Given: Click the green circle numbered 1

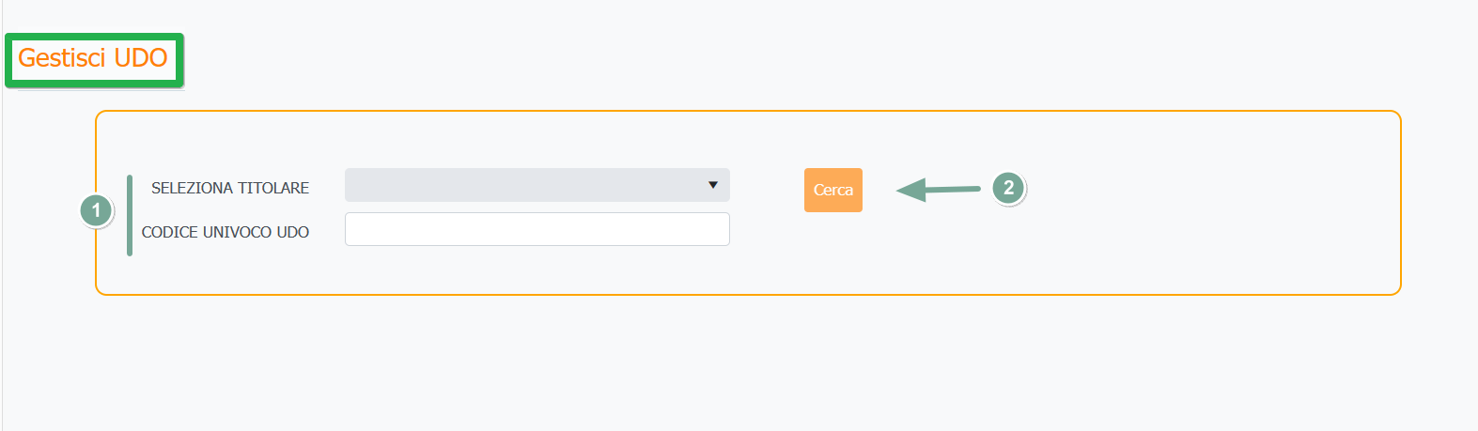Looking at the screenshot, I should click(x=96, y=210).
